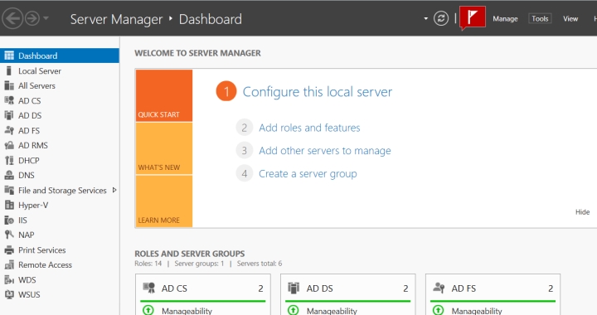This screenshot has width=597, height=315.
Task: Open the Tools menu
Action: coord(540,18)
